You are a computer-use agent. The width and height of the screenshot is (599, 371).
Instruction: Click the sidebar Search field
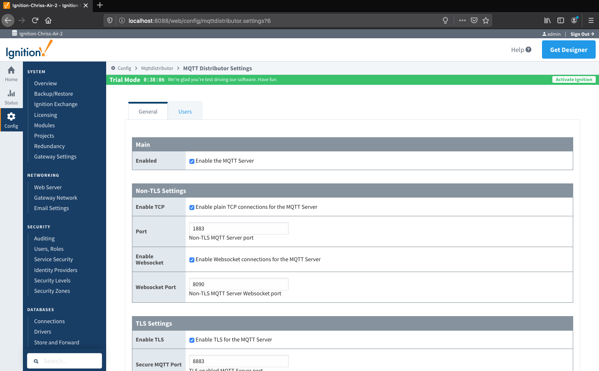65,361
